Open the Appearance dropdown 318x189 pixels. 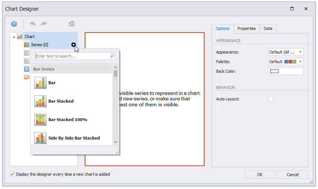(285, 52)
